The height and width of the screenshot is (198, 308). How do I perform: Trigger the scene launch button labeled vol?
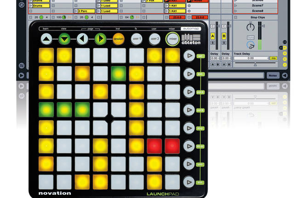click(x=189, y=56)
